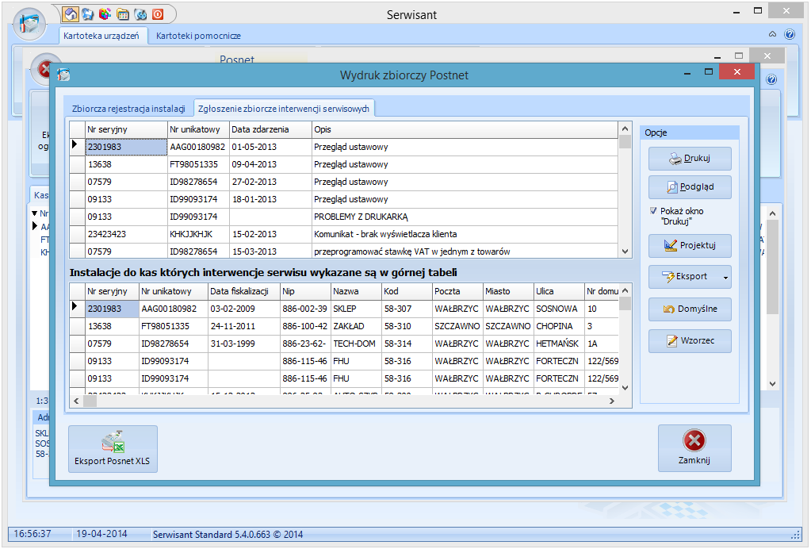Viewport: 811px width, 549px height.
Task: Open the Wydruk zbiorczy Postnet window system icon
Action: [x=63, y=75]
